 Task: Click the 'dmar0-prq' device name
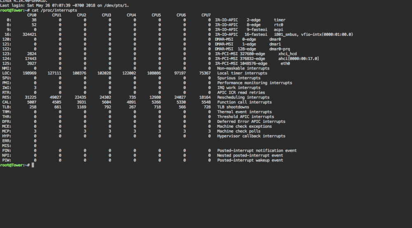(280, 49)
